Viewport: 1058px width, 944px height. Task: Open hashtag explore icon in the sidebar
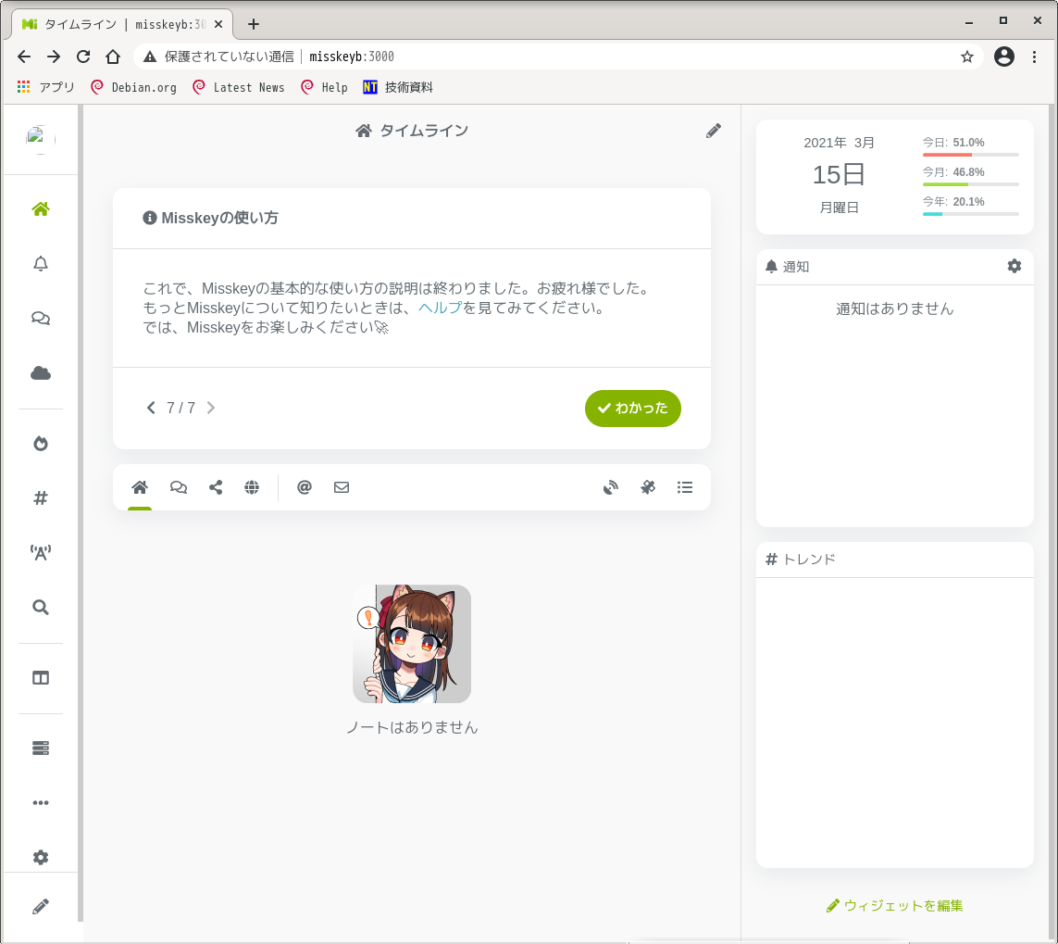coord(41,497)
